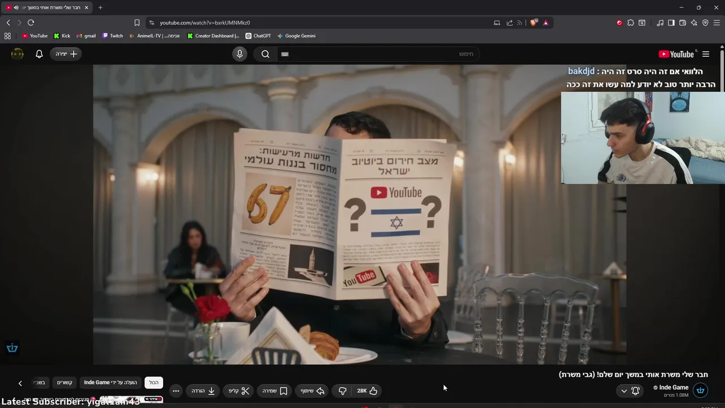Viewport: 725px width, 408px height.
Task: Share the video via שיתוף button
Action: 312,390
